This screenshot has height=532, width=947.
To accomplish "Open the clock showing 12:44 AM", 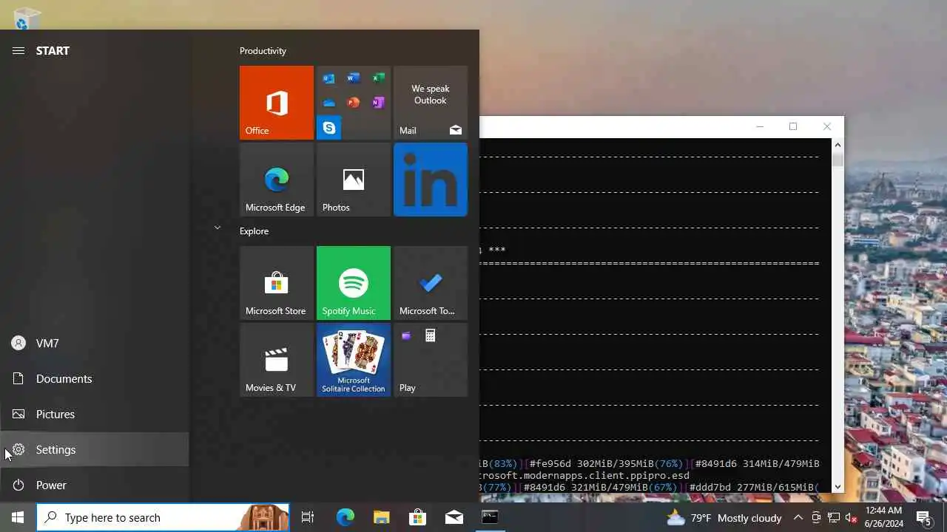I will (884, 517).
